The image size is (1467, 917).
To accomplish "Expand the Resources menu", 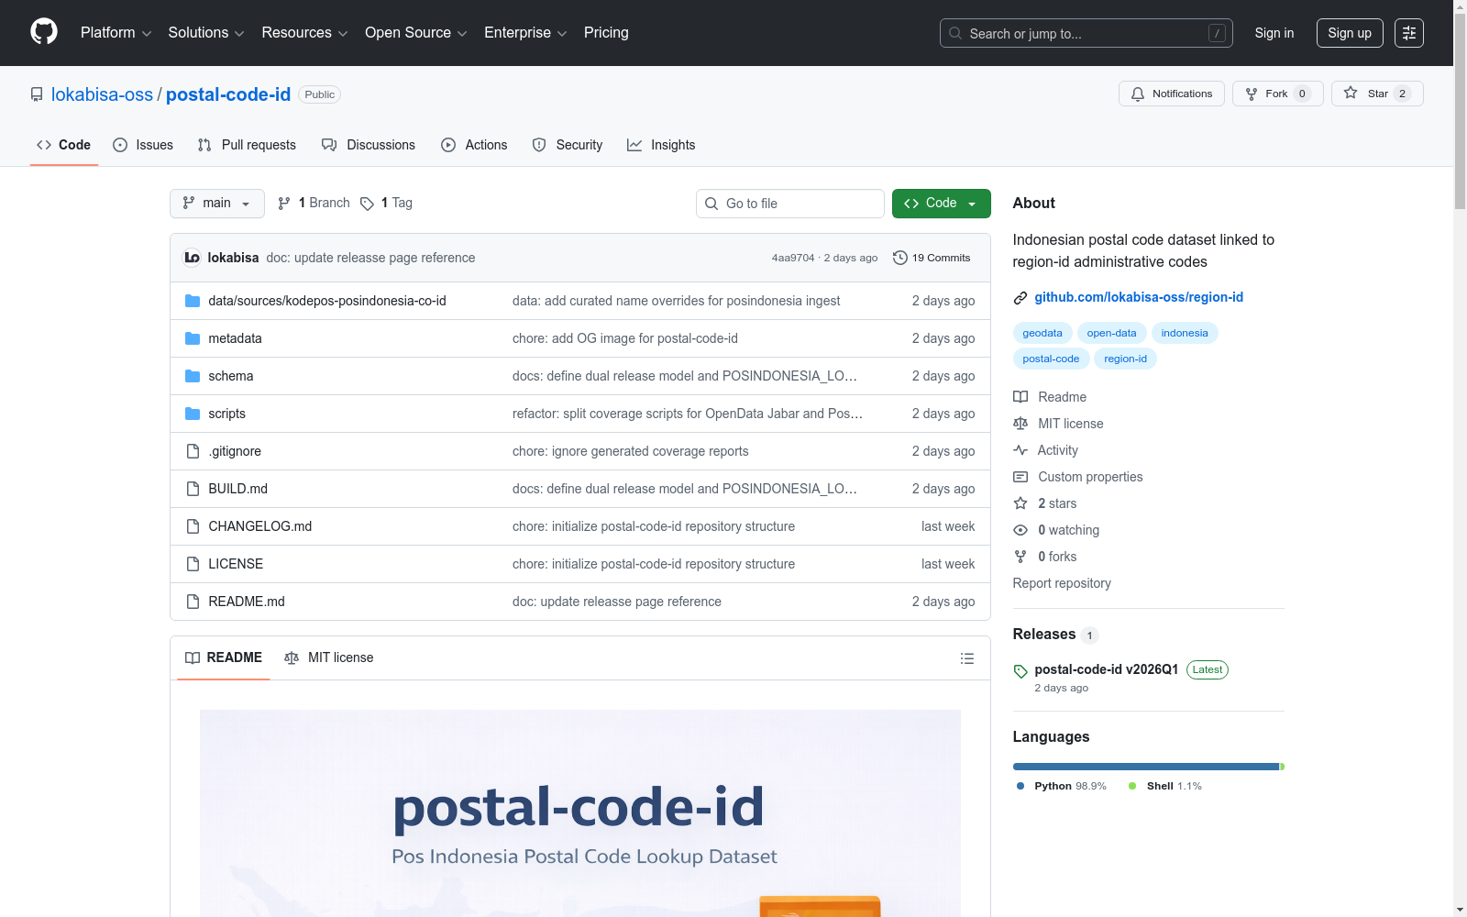I will pos(304,33).
